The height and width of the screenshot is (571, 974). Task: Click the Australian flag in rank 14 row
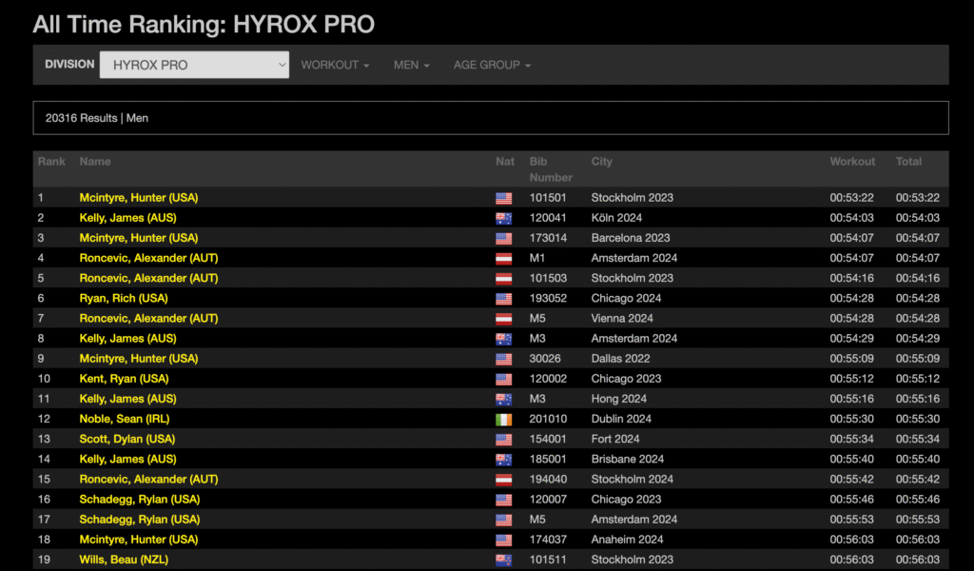tap(504, 460)
